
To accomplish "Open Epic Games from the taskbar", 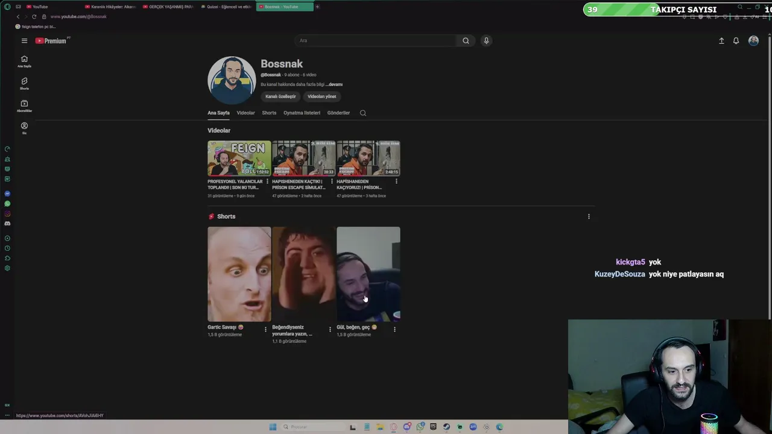I will click(433, 427).
